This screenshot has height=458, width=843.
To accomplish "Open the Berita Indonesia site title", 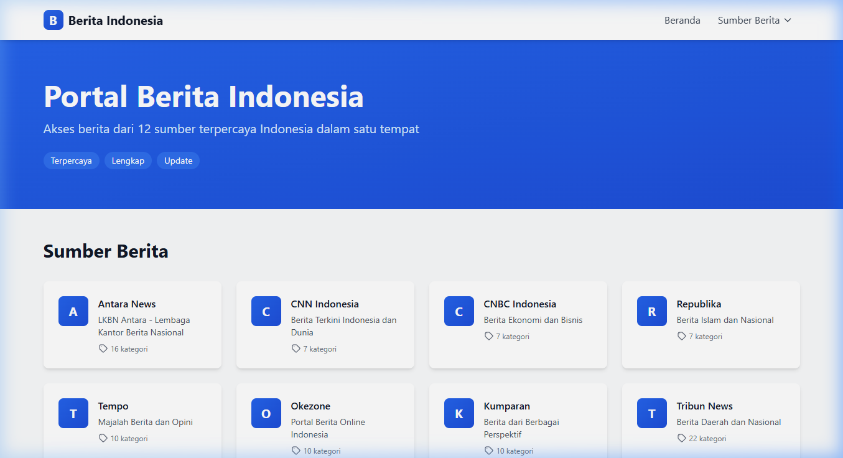I will [x=116, y=21].
